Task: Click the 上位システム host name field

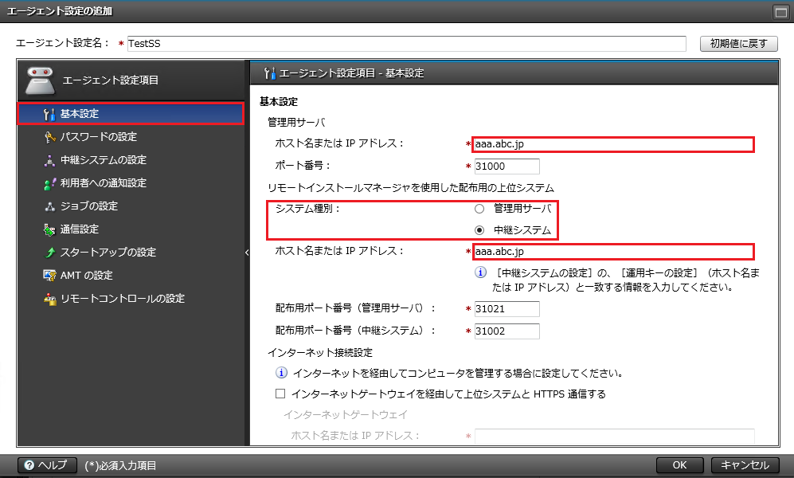Action: (613, 252)
